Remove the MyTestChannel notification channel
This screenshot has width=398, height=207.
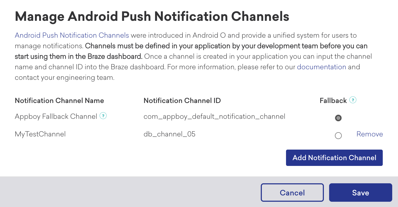click(x=370, y=134)
